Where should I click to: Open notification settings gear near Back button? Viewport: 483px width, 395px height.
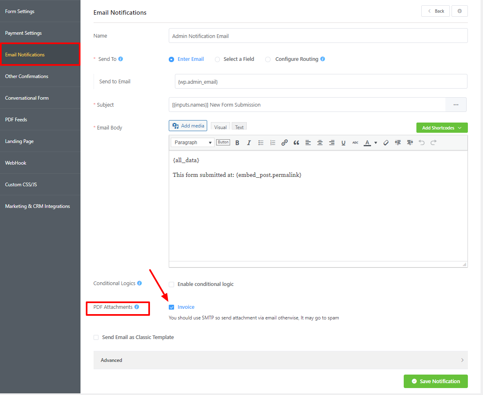tap(460, 11)
